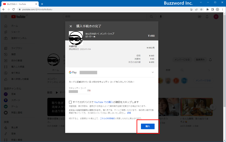This screenshot has width=226, height=142.
Task: Close the purchase dialog with X
Action: click(71, 26)
